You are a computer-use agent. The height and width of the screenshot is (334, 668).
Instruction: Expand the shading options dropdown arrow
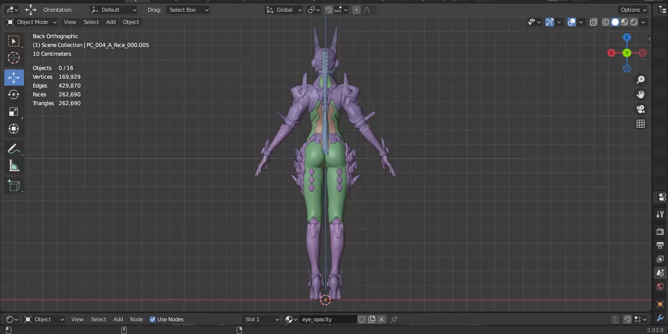click(x=644, y=22)
